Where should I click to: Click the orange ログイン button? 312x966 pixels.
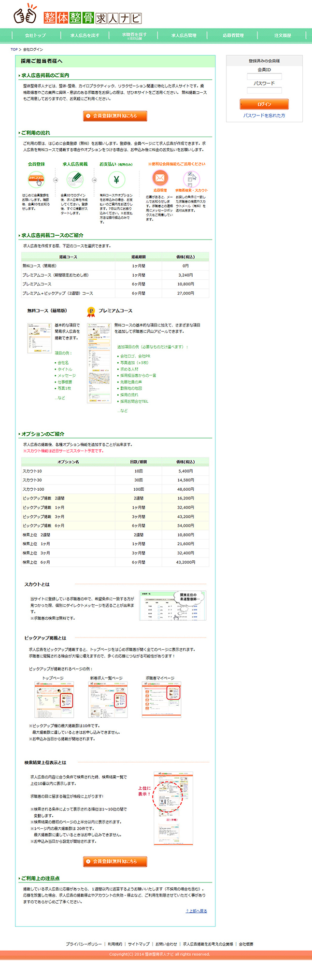264,104
